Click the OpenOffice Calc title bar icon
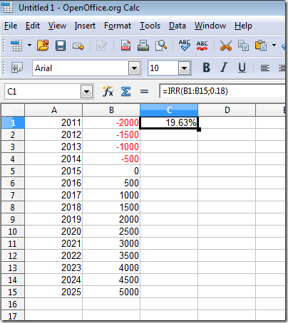288x323 pixels. (x=8, y=7)
